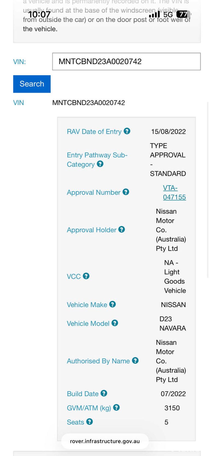This screenshot has height=456, width=210.
Task: Select the displayed VIN result text
Action: point(89,103)
